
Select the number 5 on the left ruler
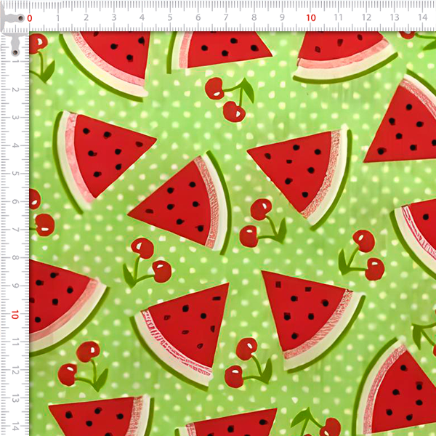[x=15, y=174]
